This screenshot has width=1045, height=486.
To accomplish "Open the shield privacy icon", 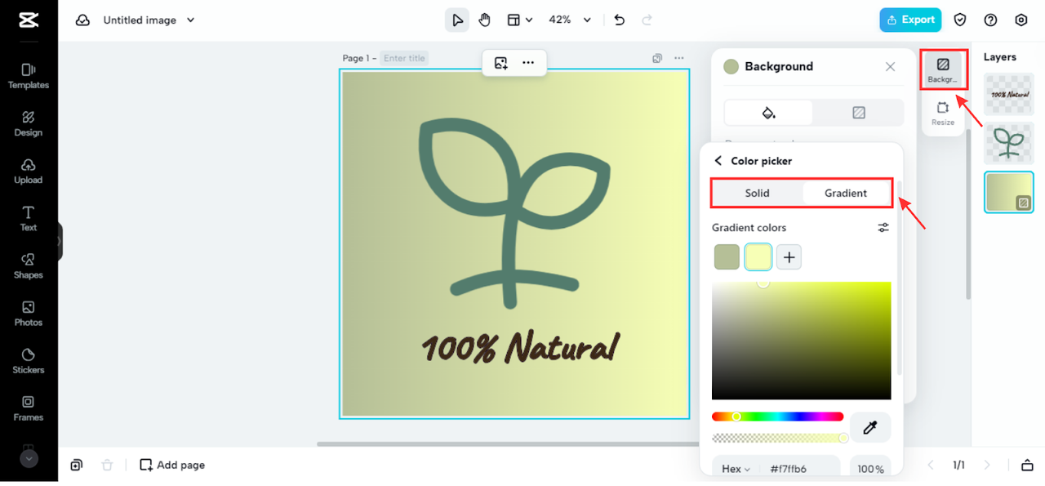I will (x=961, y=20).
